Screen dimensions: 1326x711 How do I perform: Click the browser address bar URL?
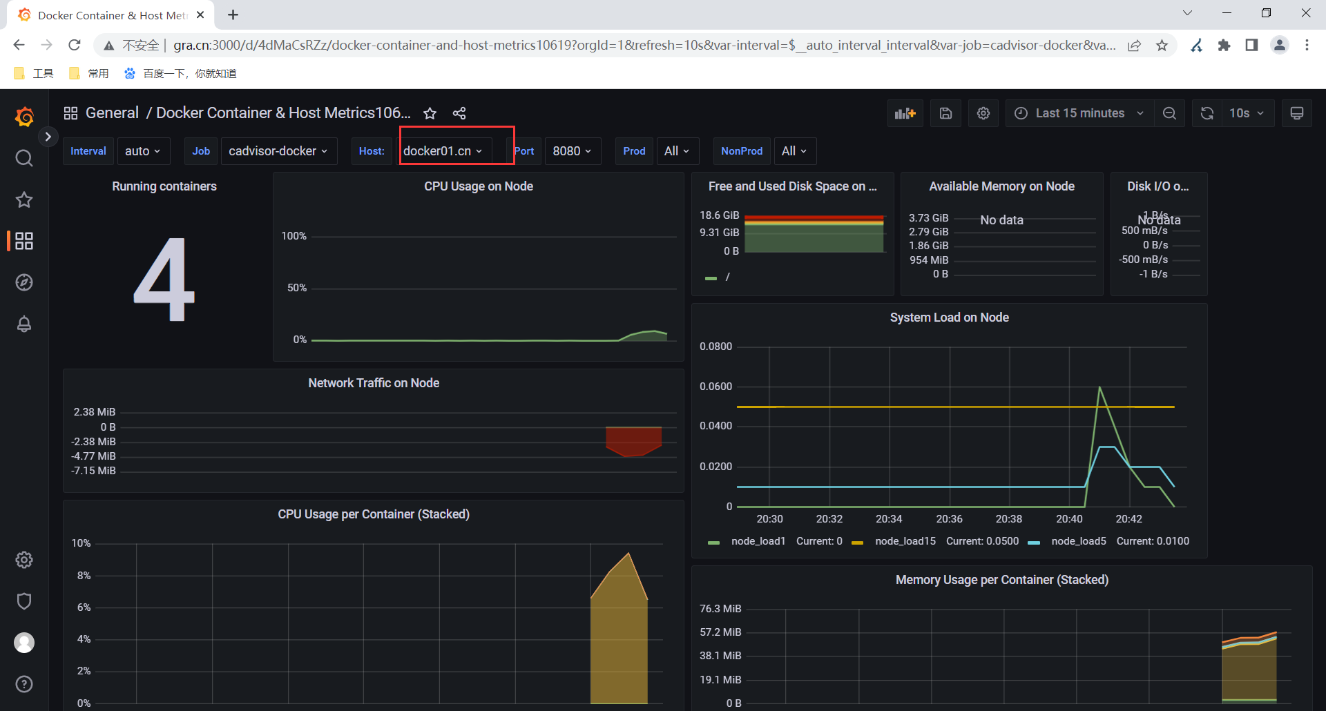coord(644,45)
